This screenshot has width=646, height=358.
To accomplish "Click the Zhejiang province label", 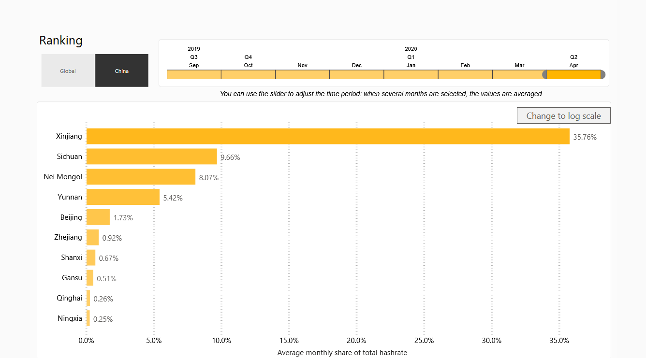I will [x=68, y=237].
